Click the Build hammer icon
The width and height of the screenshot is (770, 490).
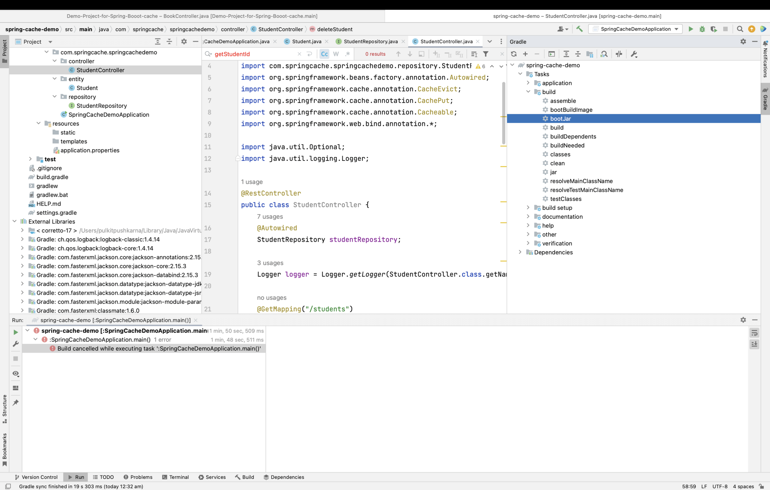click(579, 29)
